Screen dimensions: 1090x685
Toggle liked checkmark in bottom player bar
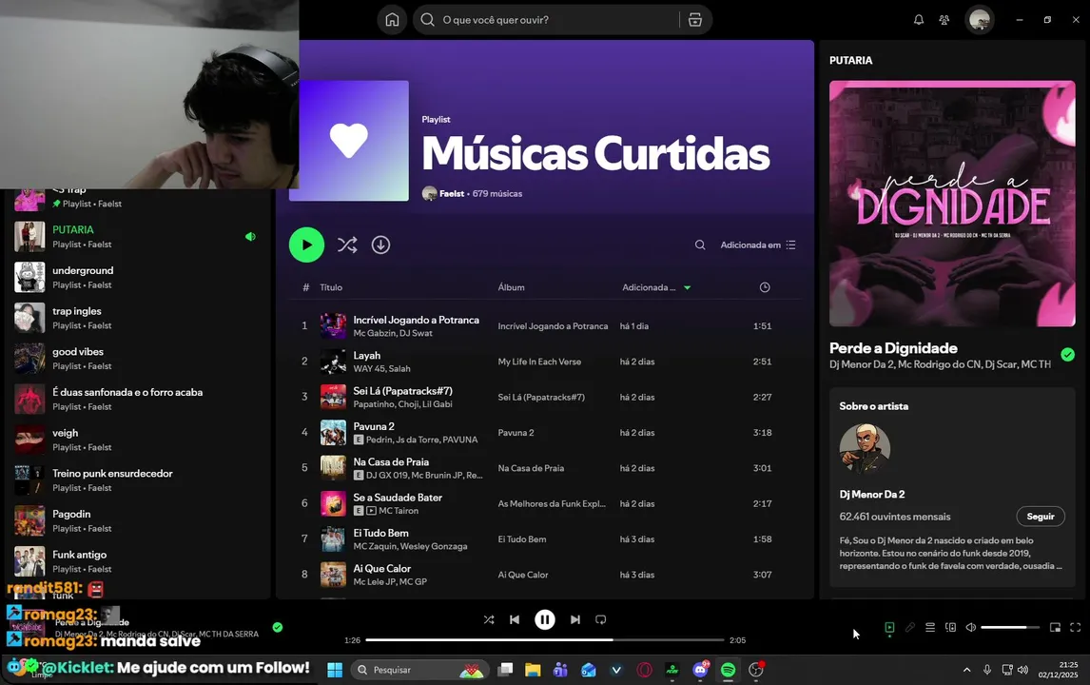278,627
